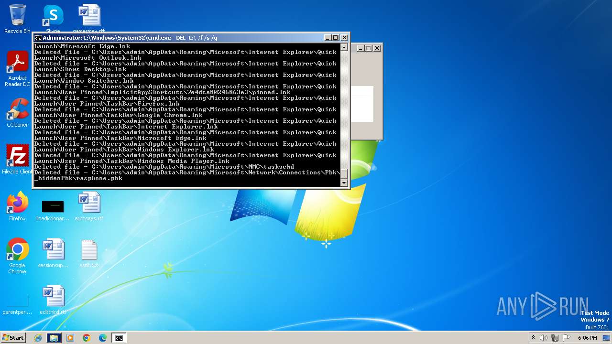Click the 'Google Chrome.lnk' output line
The width and height of the screenshot is (612, 344).
(x=119, y=115)
